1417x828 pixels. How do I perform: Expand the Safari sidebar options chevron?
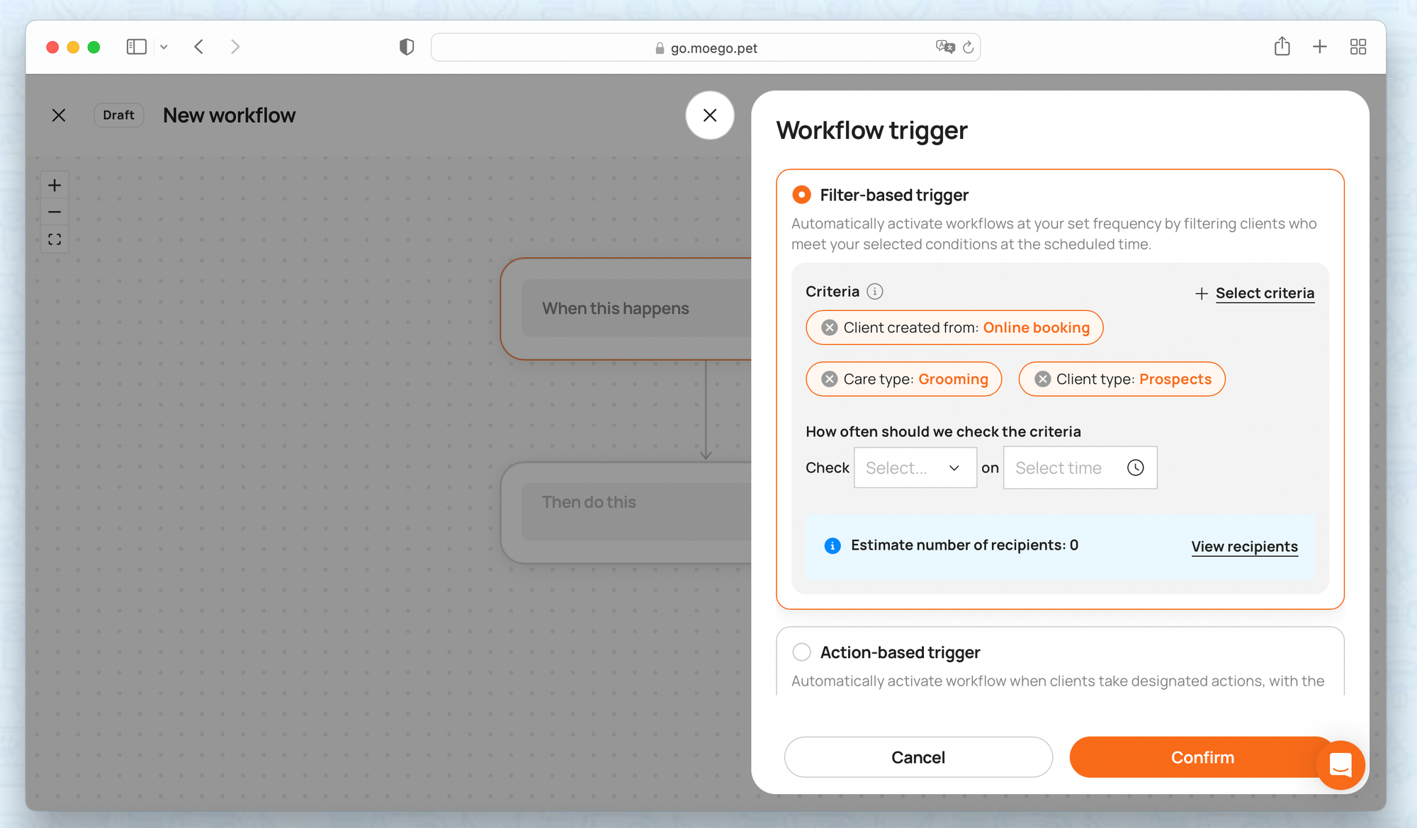[164, 47]
